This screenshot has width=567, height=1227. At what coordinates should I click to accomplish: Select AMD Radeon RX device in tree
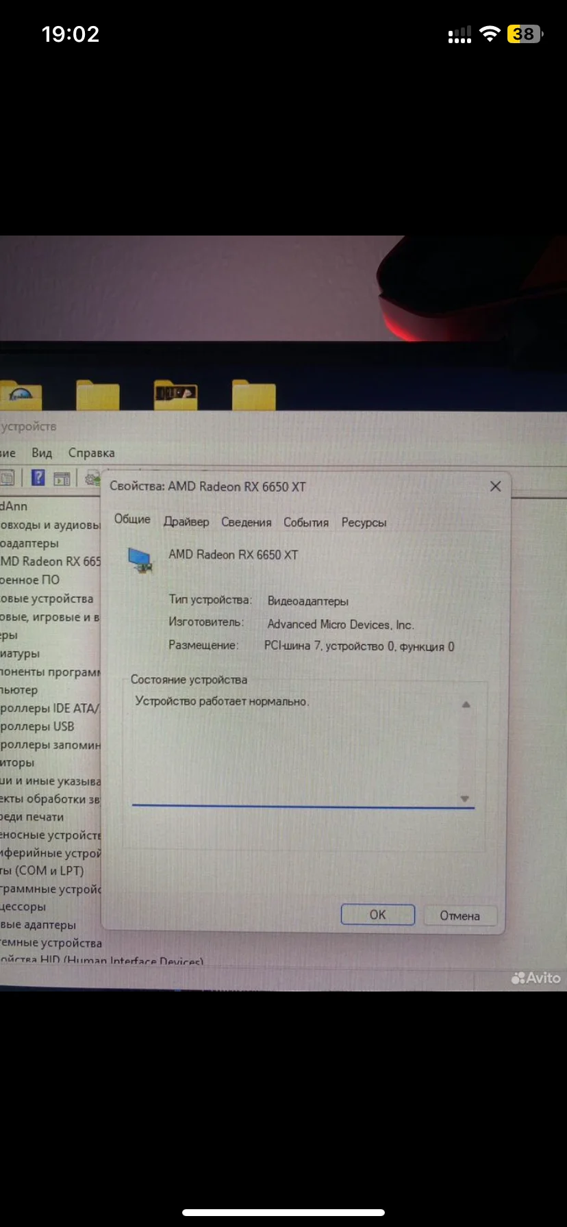(x=50, y=561)
